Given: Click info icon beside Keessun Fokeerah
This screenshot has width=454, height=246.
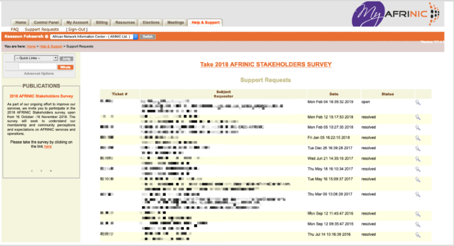Looking at the screenshot, I should tap(46, 36).
